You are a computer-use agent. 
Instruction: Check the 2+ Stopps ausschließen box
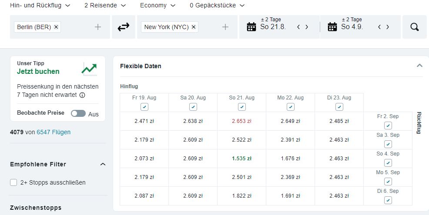(x=13, y=182)
